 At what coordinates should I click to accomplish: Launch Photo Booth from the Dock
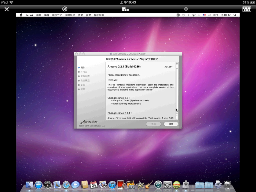(x=121, y=185)
